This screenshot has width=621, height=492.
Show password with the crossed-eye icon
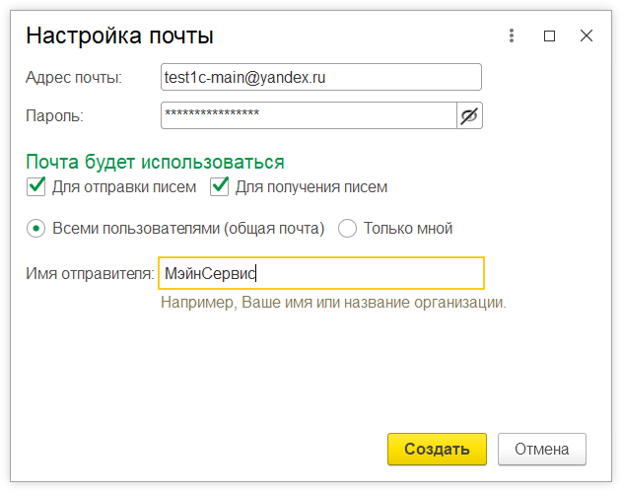[x=469, y=116]
